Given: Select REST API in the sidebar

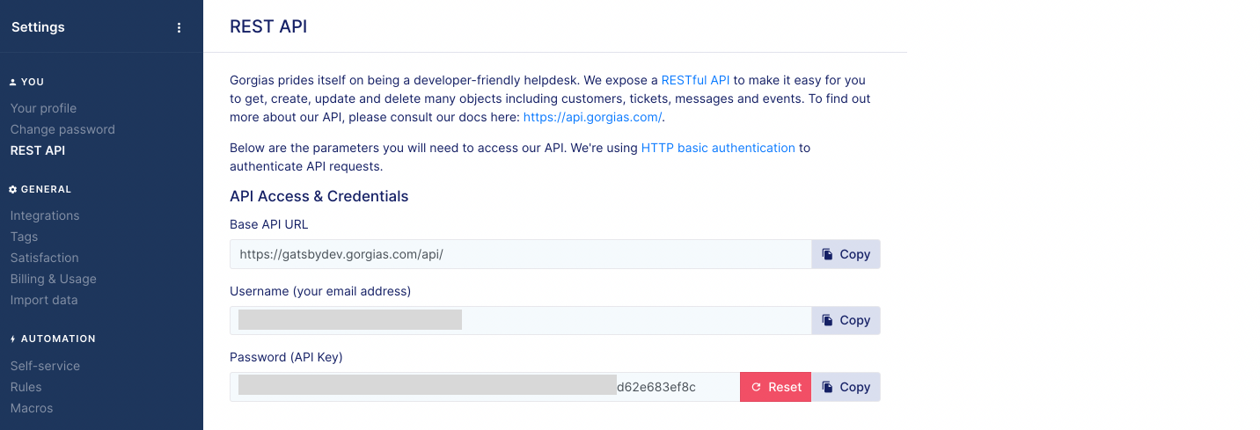Looking at the screenshot, I should click(38, 150).
